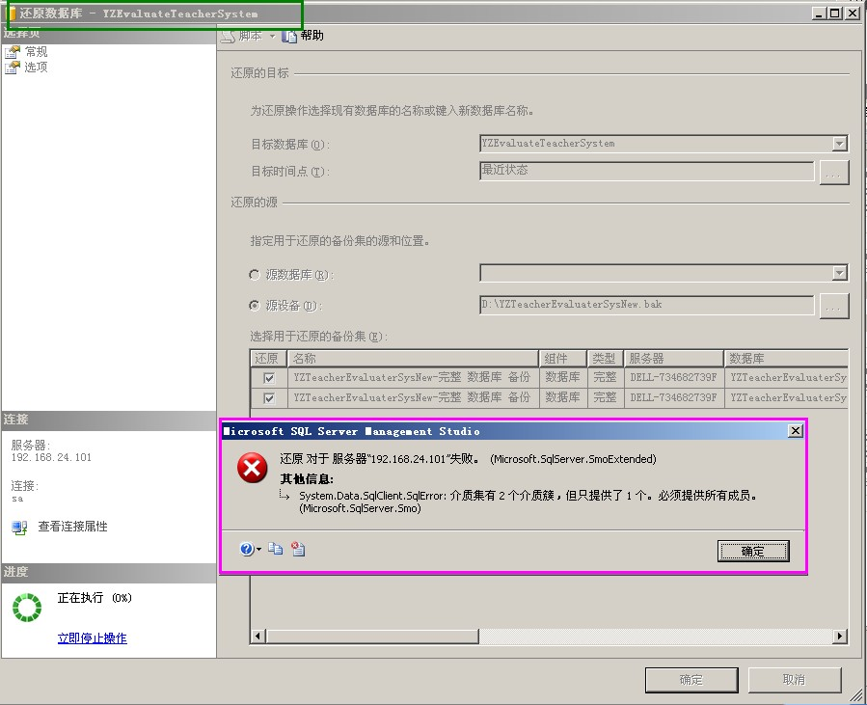Click 确定 in the error dialog
This screenshot has width=867, height=705.
753,551
